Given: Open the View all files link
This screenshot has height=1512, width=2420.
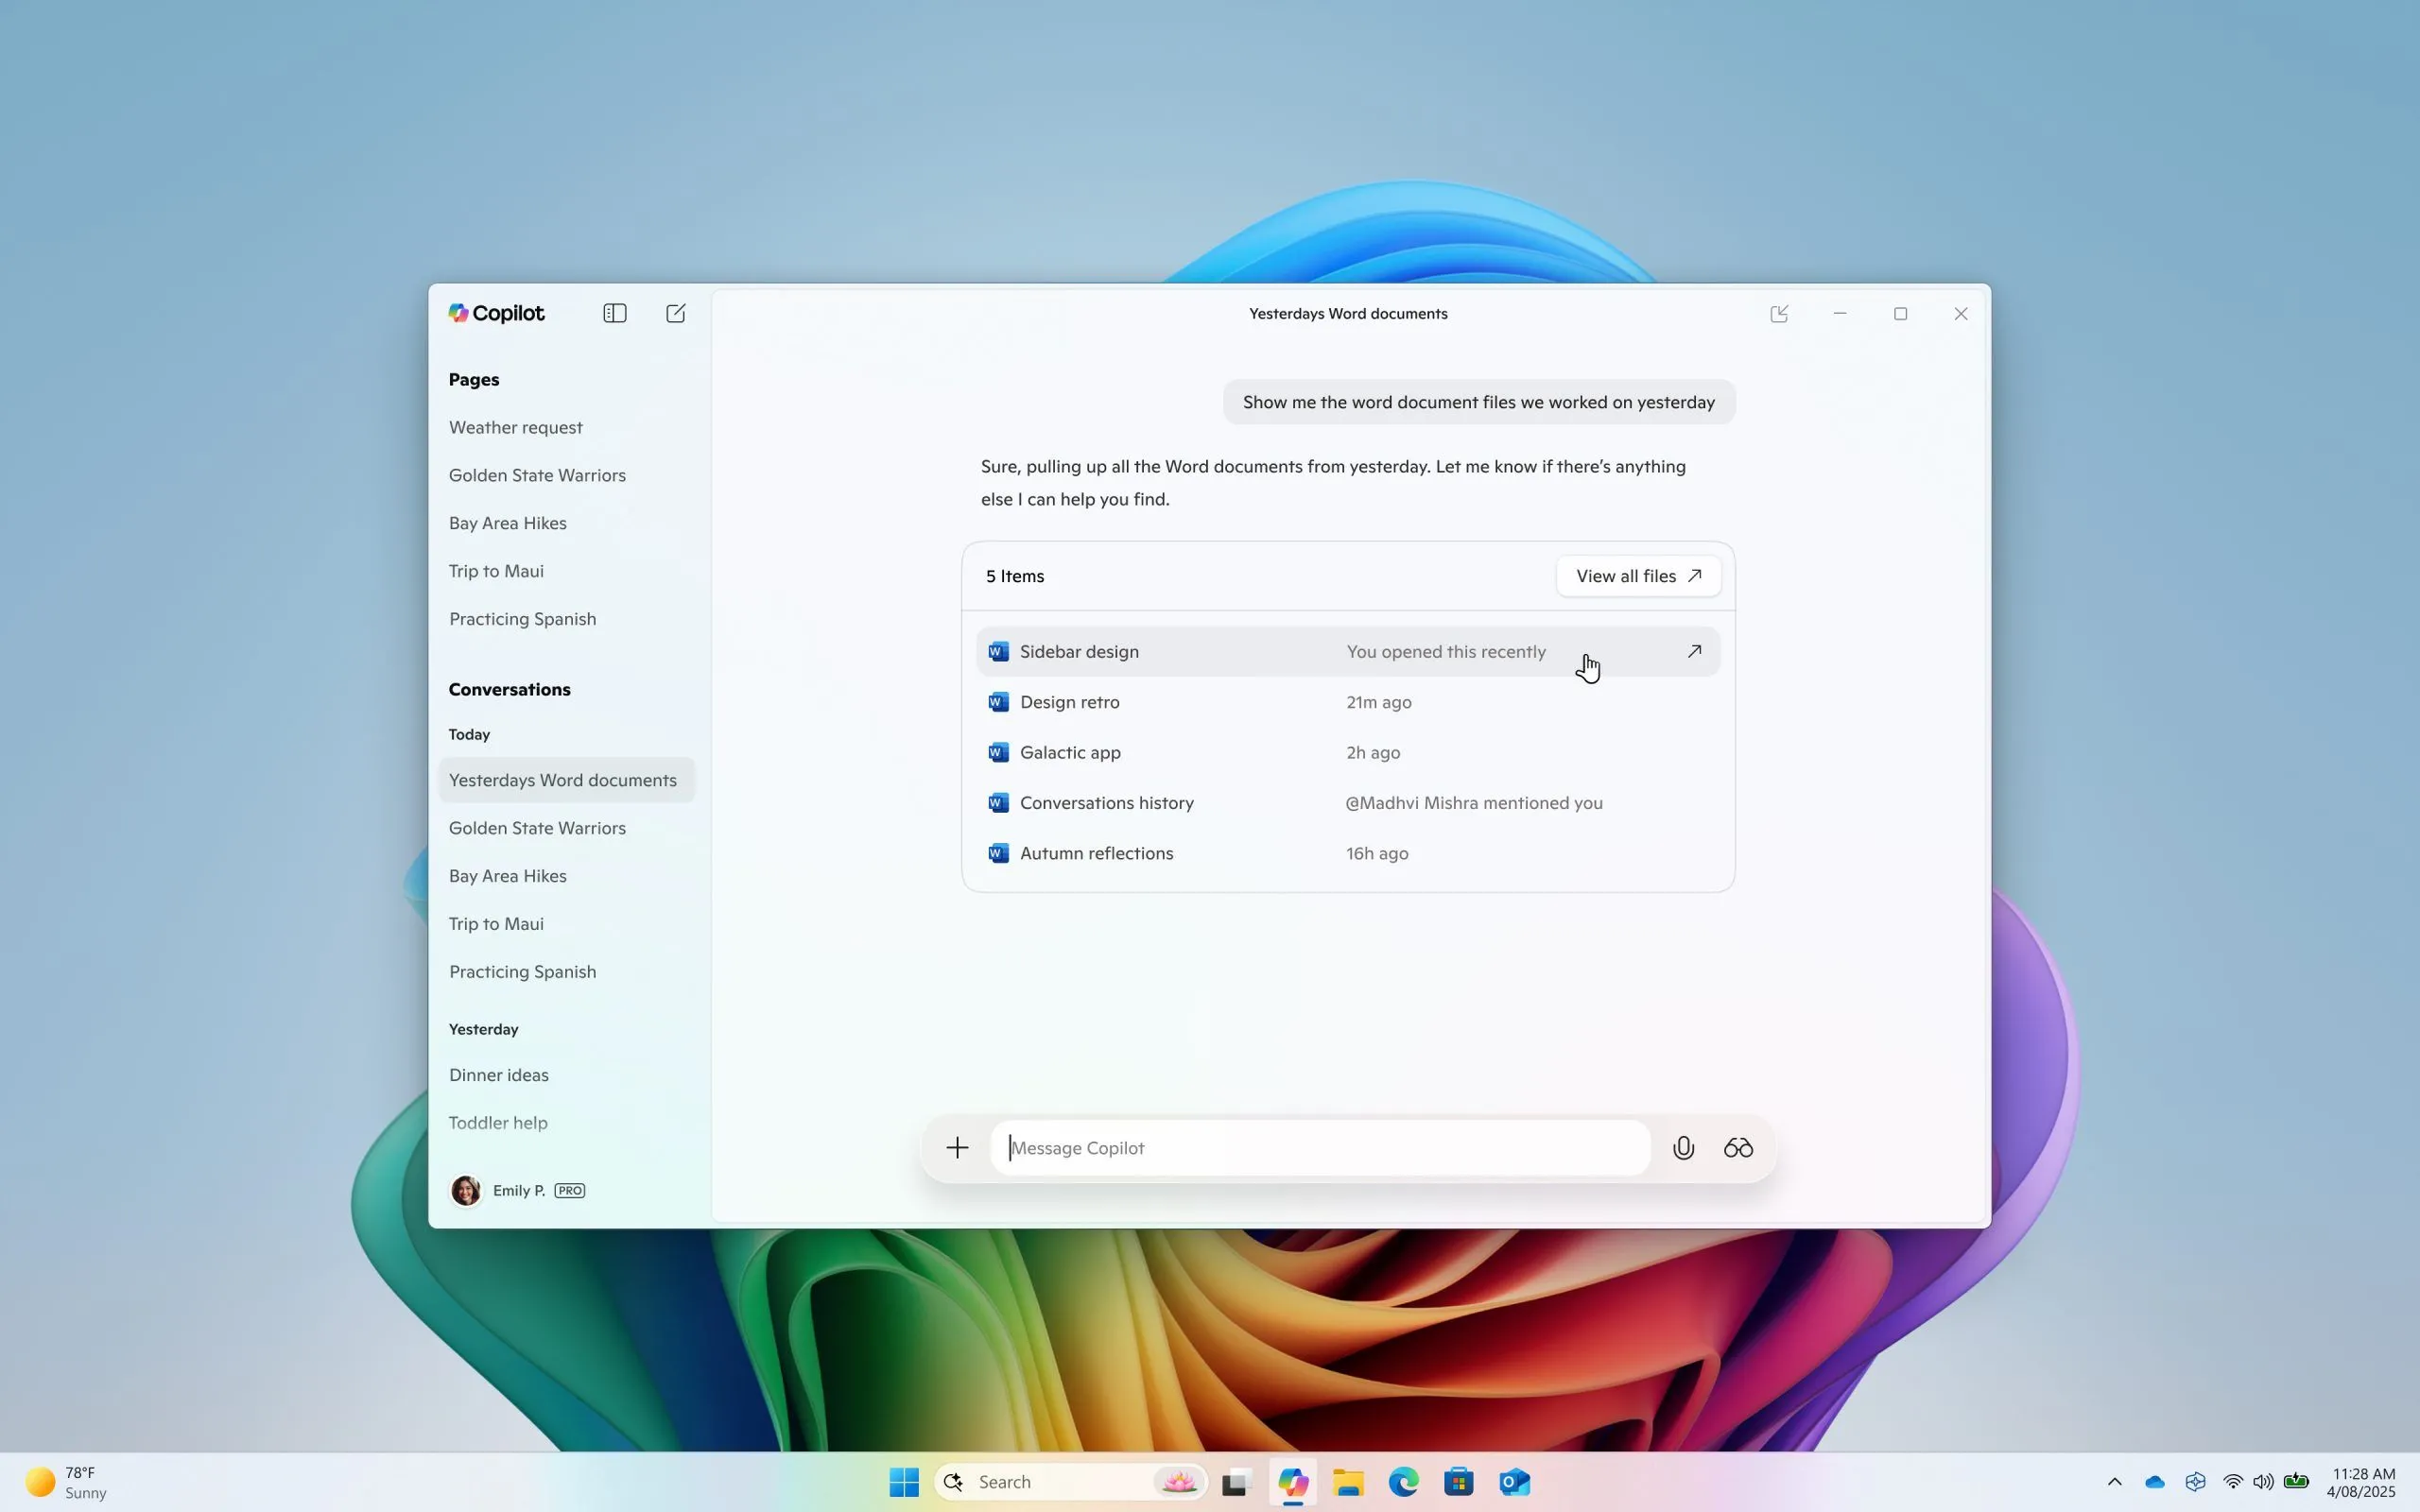Looking at the screenshot, I should (1637, 575).
